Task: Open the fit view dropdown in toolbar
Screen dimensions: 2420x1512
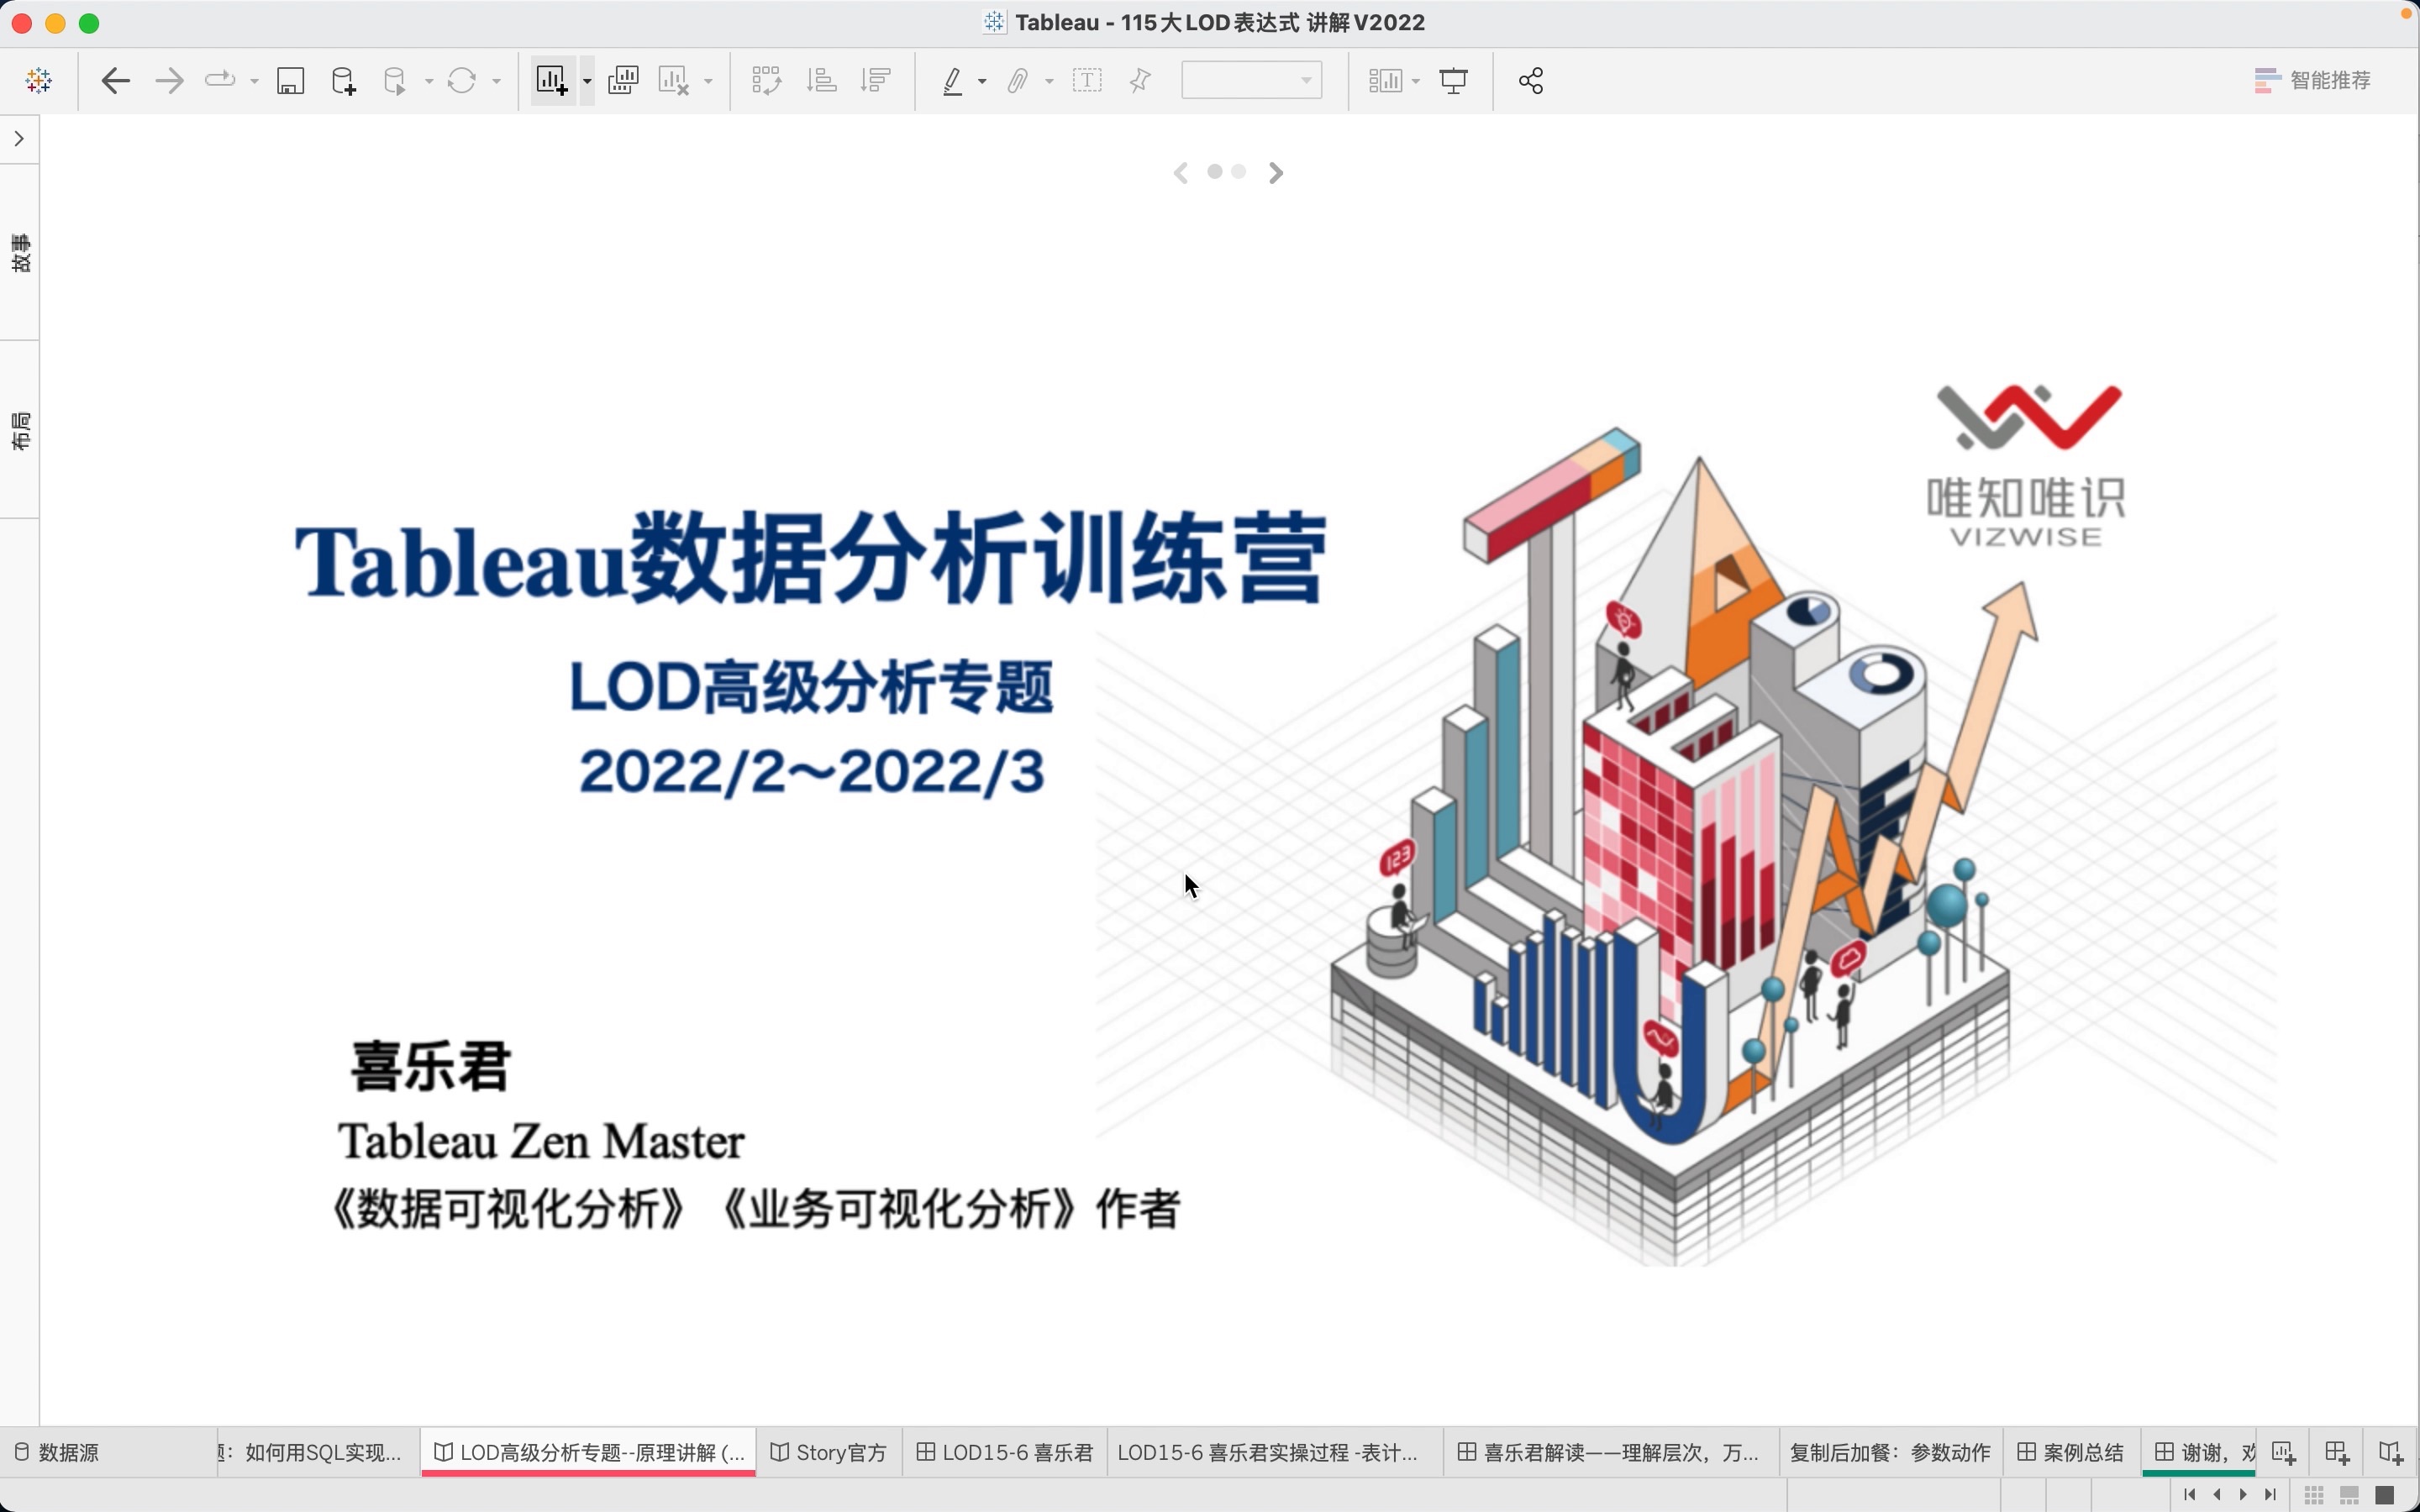Action: pyautogui.click(x=1305, y=80)
